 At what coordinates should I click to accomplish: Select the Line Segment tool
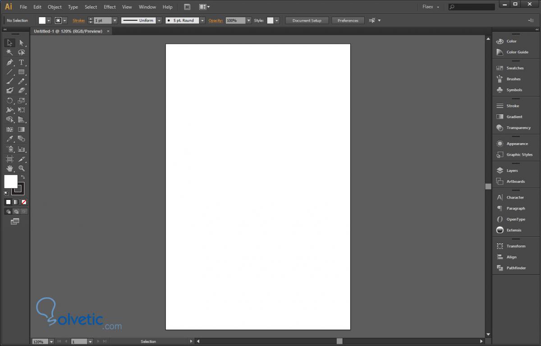pos(9,72)
